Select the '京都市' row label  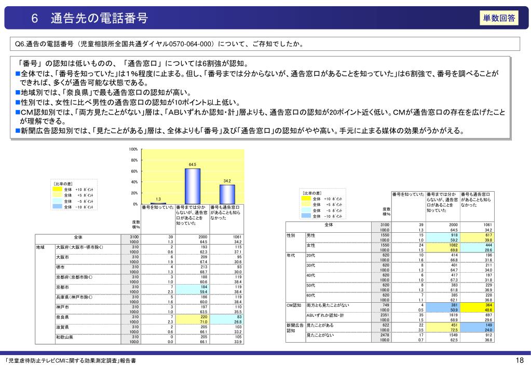point(62,287)
